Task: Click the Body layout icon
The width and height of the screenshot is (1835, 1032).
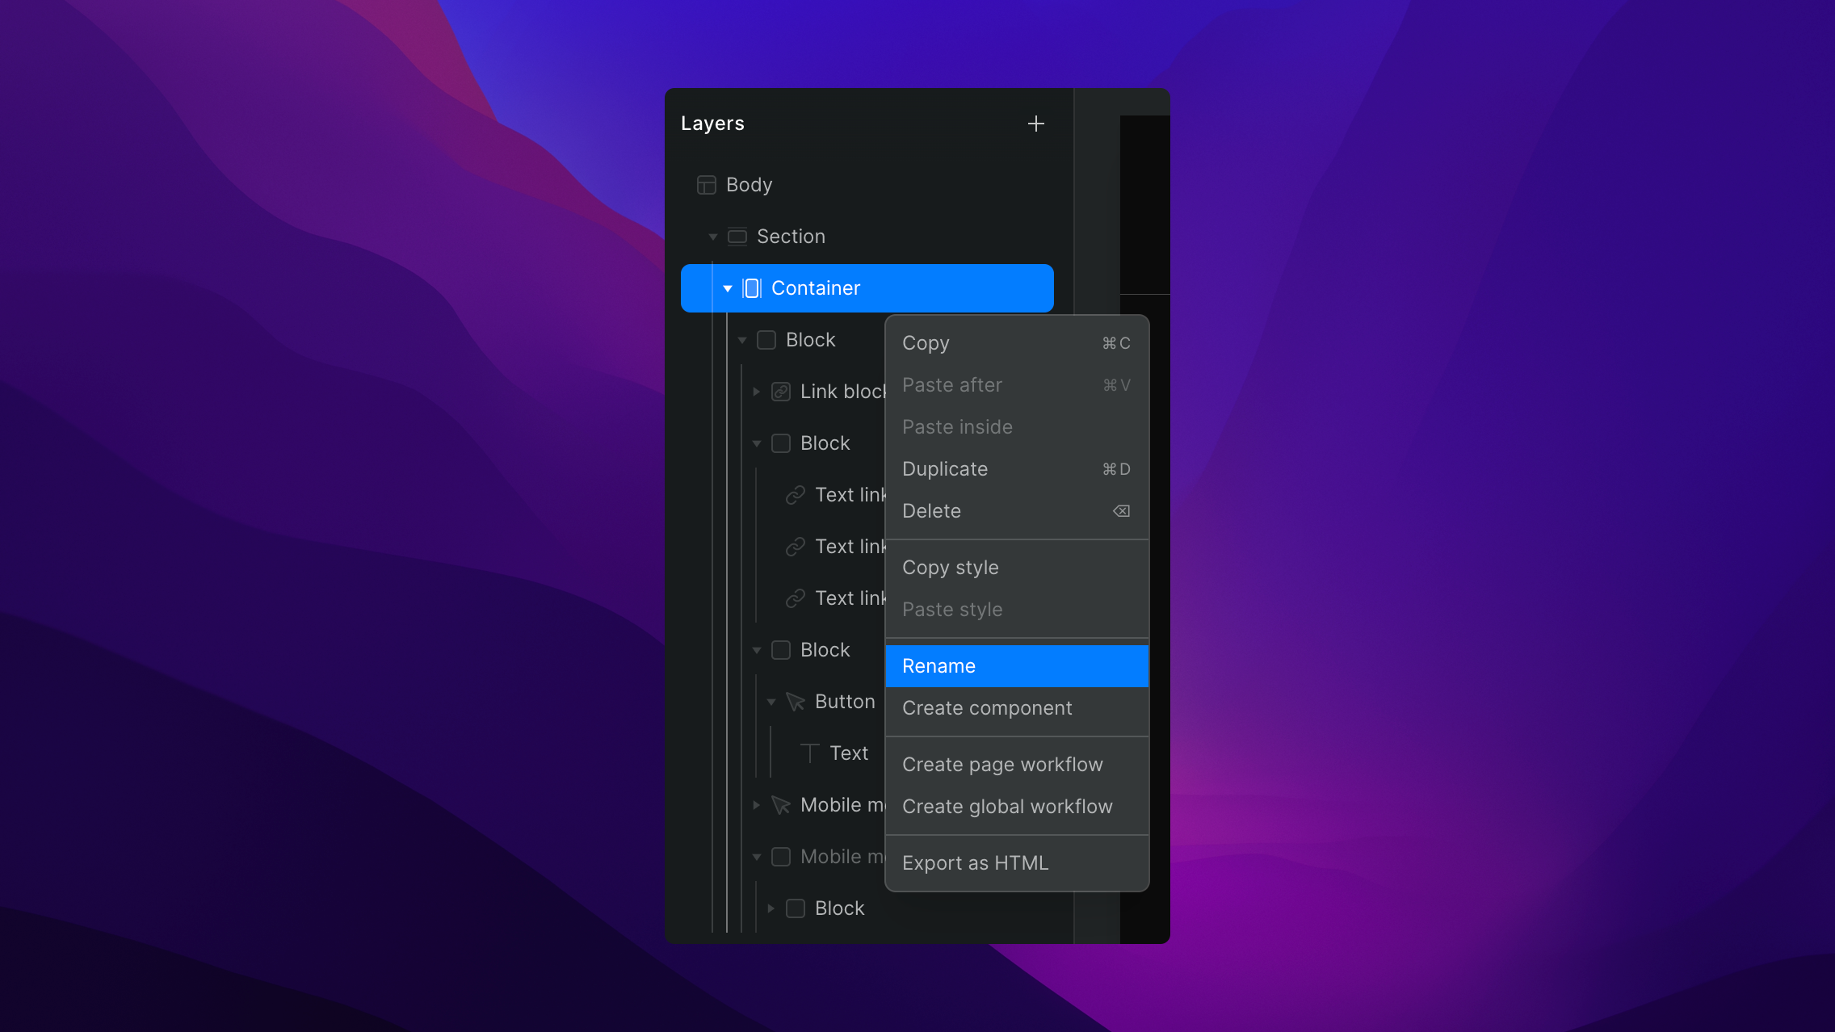Action: (x=707, y=185)
